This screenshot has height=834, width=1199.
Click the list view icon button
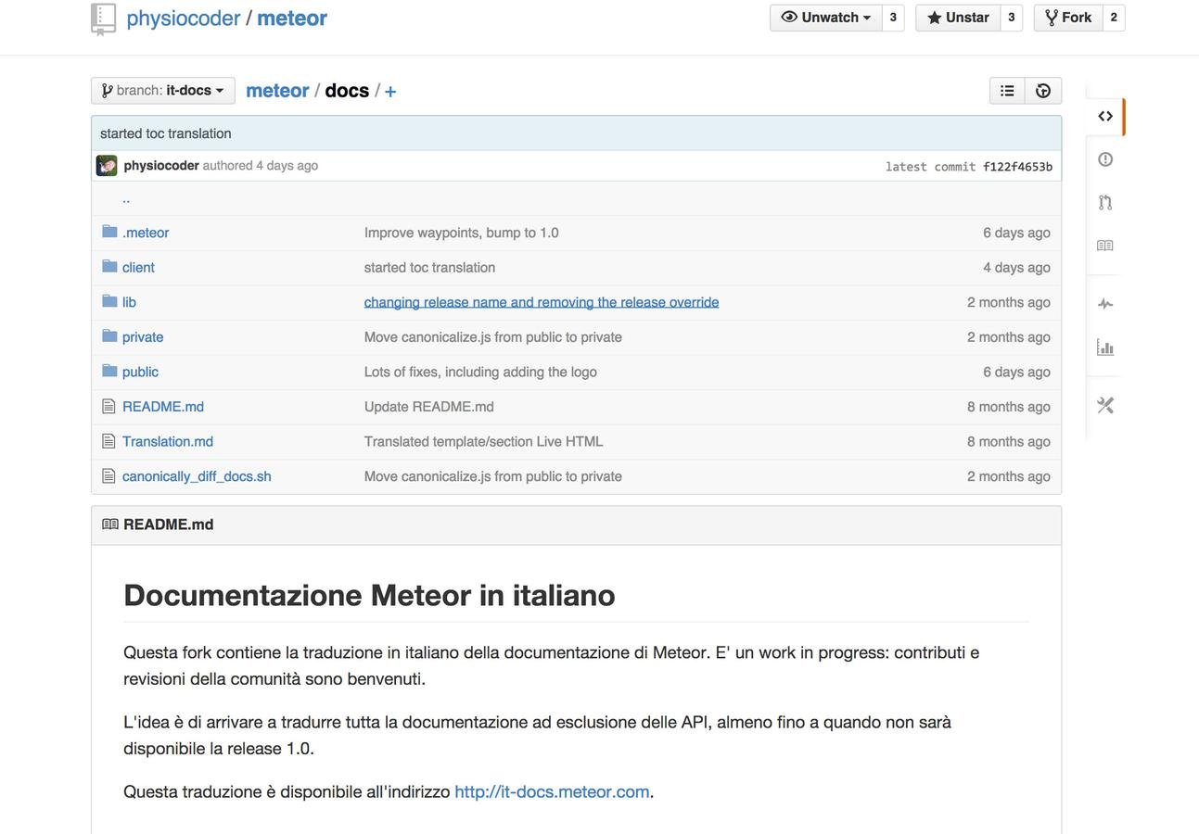(1007, 91)
